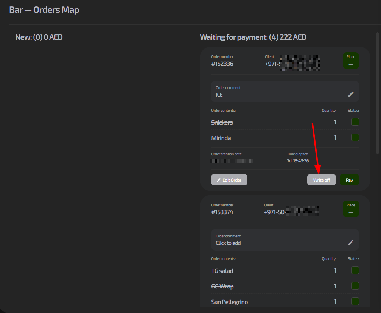Image resolution: width=381 pixels, height=313 pixels.
Task: Click pencil icon in order #153374 comment
Action: 351,243
